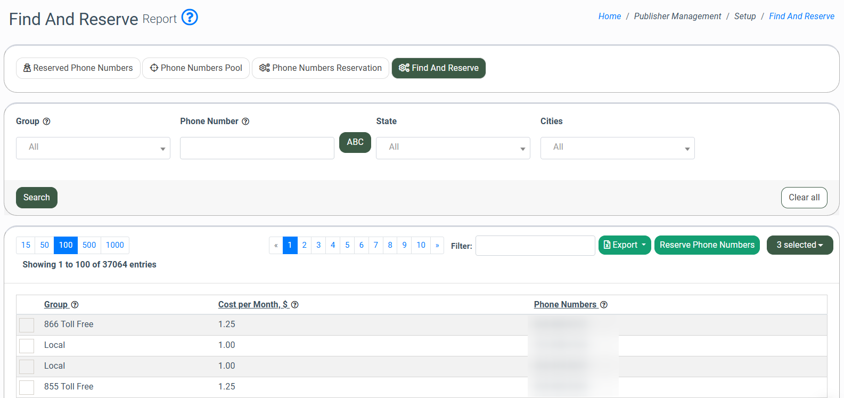The width and height of the screenshot is (844, 398).
Task: Show 500 entries per page
Action: pyautogui.click(x=89, y=245)
